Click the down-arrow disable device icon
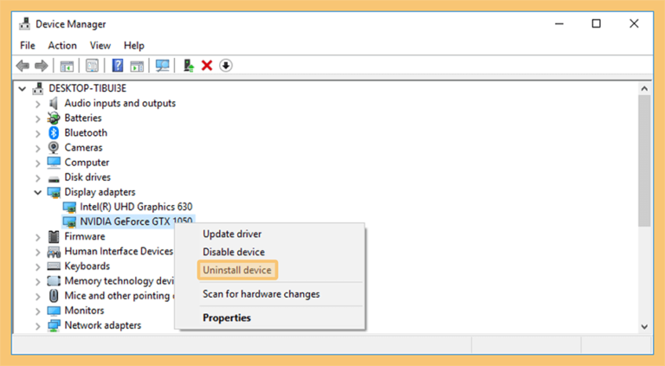Screen dimensions: 665x366 [226, 66]
